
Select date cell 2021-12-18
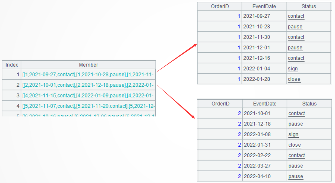click(265, 124)
